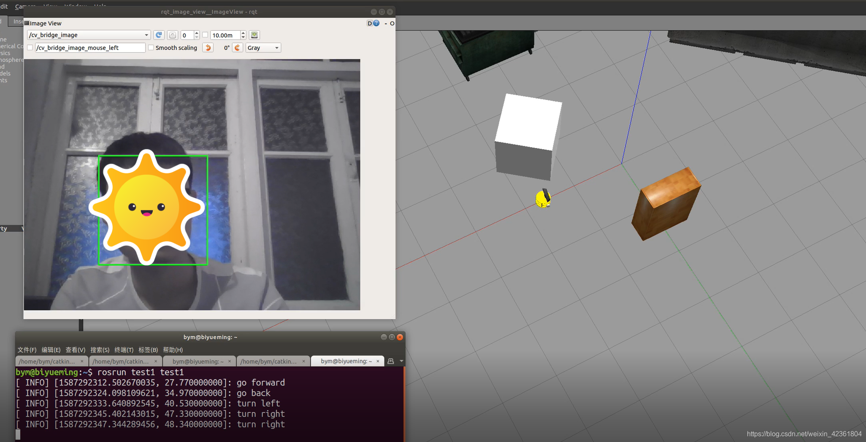Click the 10.00m range value field
866x442 pixels.
point(225,35)
